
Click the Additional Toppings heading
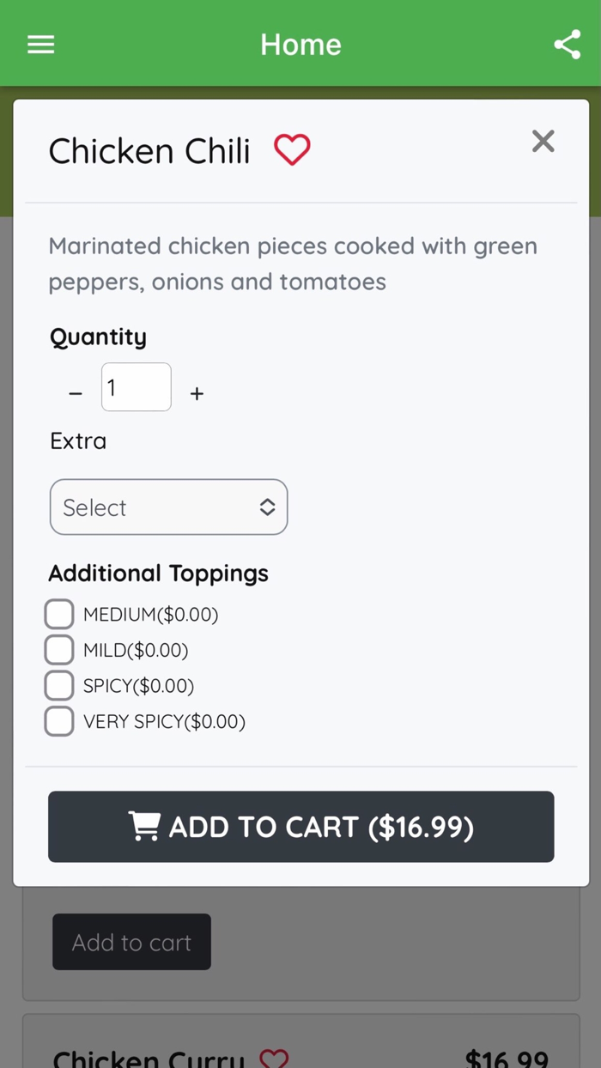click(159, 573)
